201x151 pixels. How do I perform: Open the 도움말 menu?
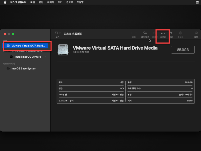tap(80, 2)
